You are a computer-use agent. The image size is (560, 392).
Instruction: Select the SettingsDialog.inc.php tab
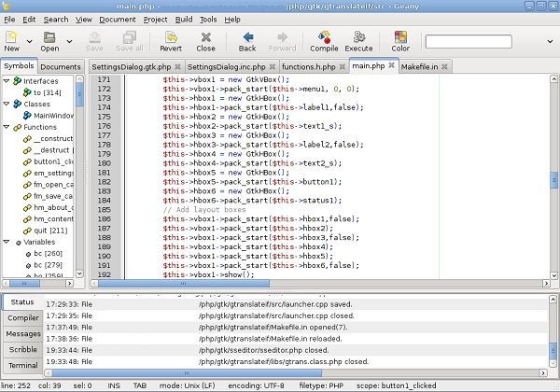tap(226, 67)
